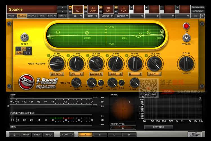Select the TR LIM module slot
The width and height of the screenshot is (211, 141).
[x=108, y=9]
